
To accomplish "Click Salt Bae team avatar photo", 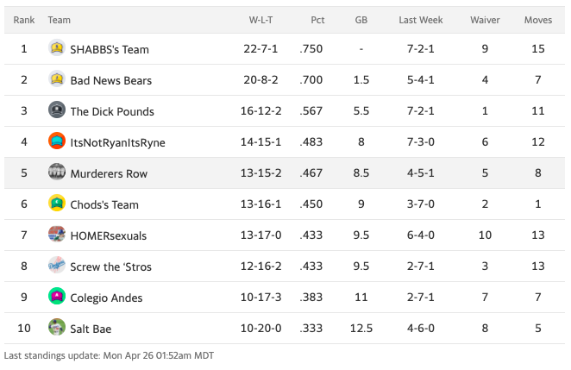I will [57, 328].
